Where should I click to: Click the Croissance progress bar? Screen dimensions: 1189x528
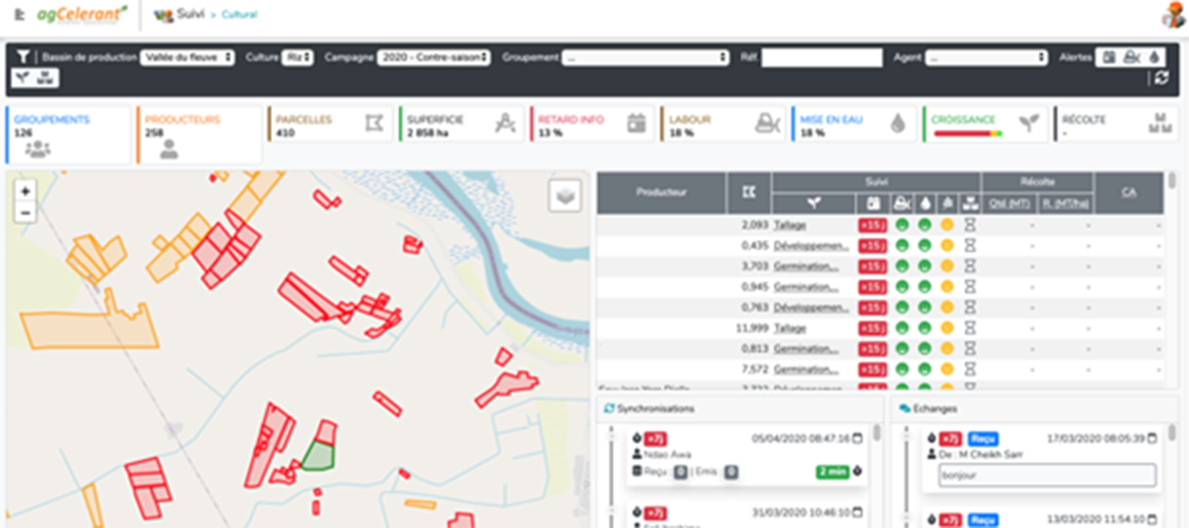click(x=968, y=133)
